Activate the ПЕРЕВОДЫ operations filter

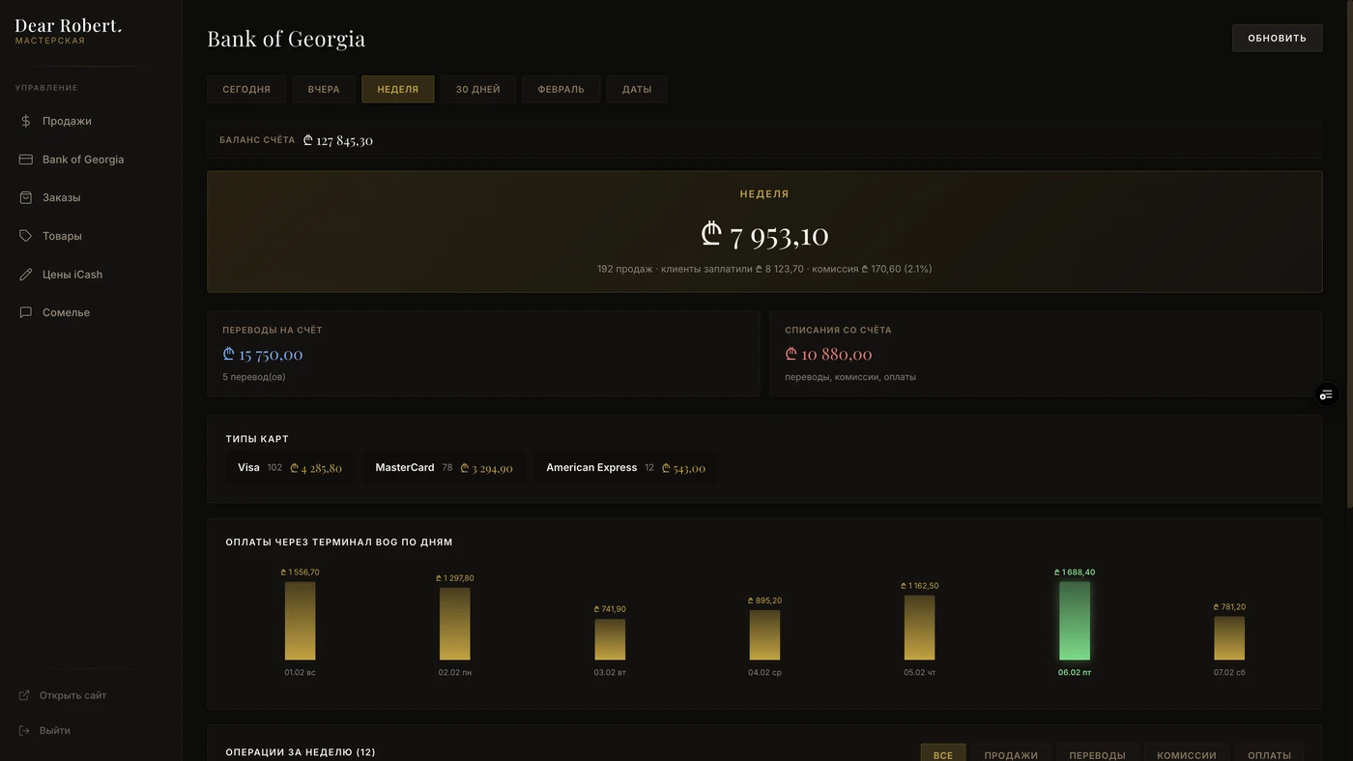coord(1097,754)
